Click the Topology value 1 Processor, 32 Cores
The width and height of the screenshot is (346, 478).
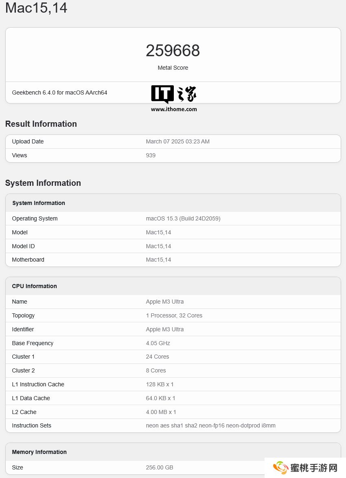click(174, 315)
